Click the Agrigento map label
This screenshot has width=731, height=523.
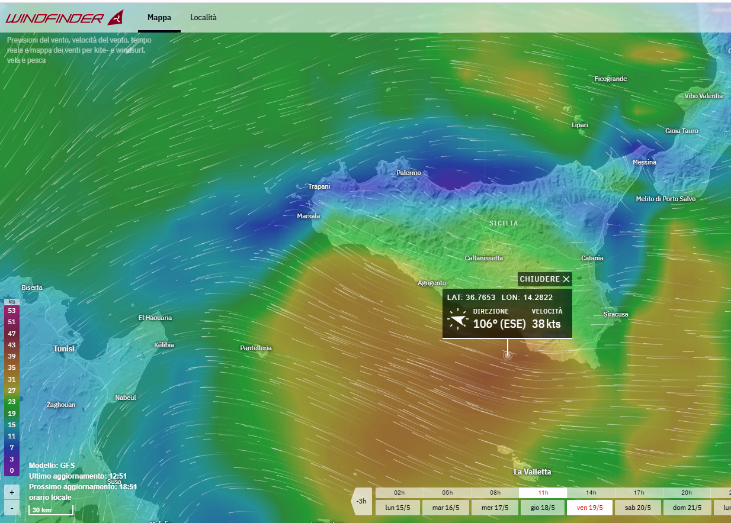(432, 283)
